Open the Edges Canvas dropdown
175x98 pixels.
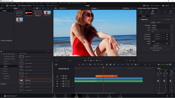(160, 41)
